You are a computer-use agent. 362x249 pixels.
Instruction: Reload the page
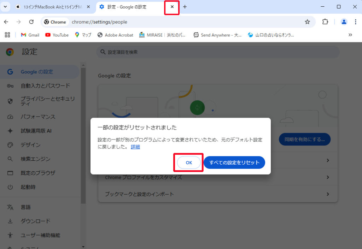click(31, 22)
